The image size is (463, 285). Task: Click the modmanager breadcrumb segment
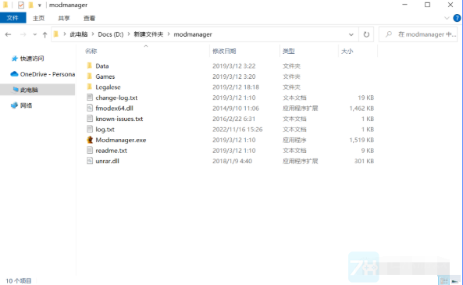pyautogui.click(x=193, y=34)
